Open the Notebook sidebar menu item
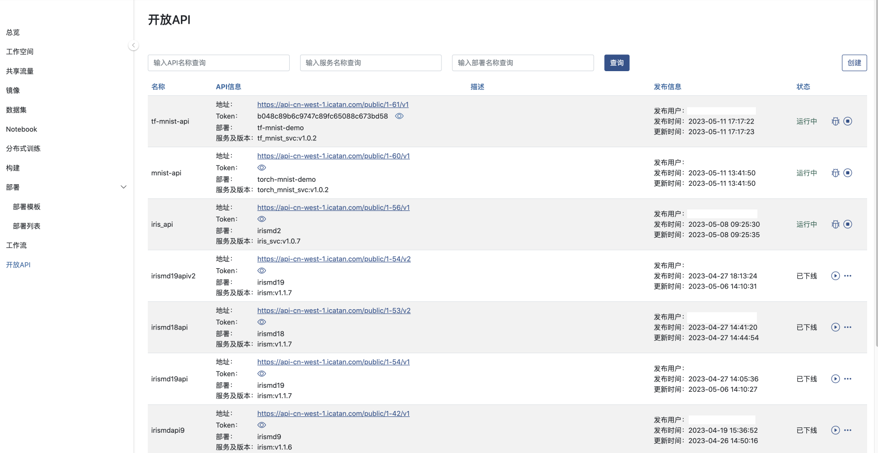The height and width of the screenshot is (453, 878). coord(22,129)
